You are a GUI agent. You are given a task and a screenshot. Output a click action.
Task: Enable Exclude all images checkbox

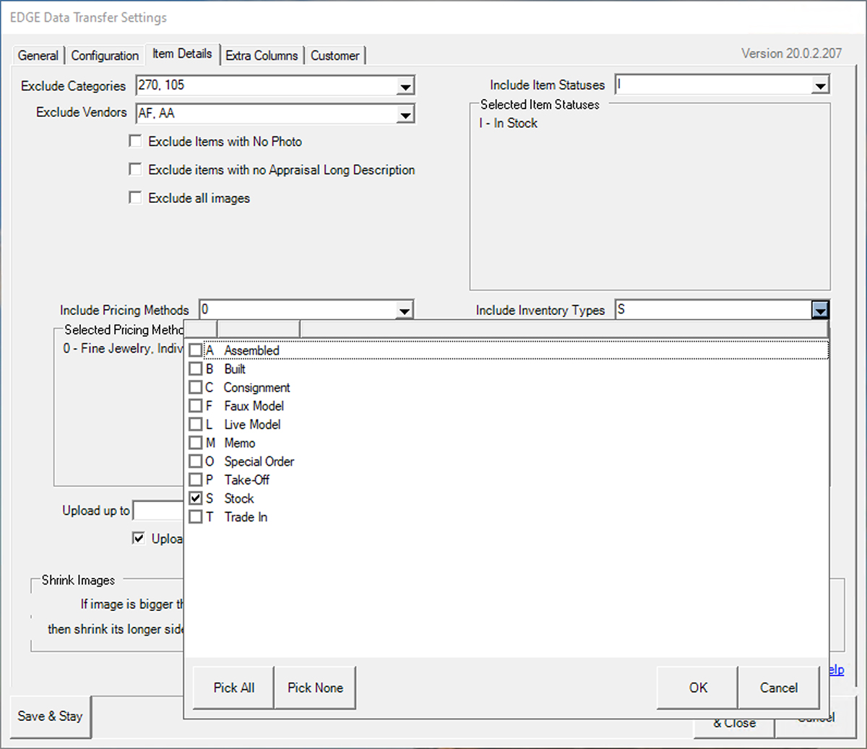click(x=135, y=198)
